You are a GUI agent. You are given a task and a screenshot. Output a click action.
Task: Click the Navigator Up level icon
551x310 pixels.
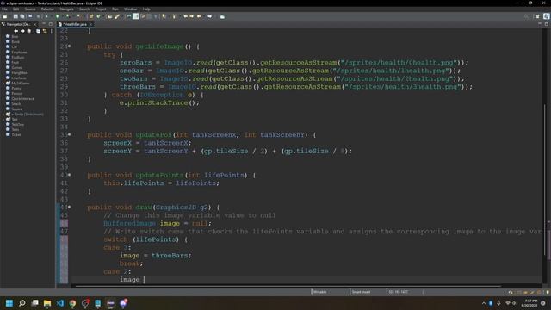click(29, 31)
